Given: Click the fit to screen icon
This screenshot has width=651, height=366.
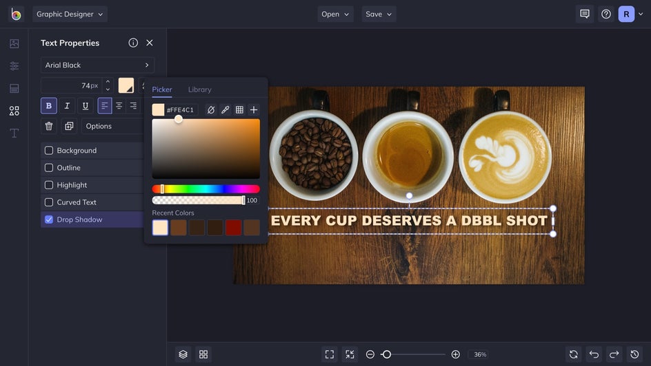Looking at the screenshot, I should [x=329, y=354].
